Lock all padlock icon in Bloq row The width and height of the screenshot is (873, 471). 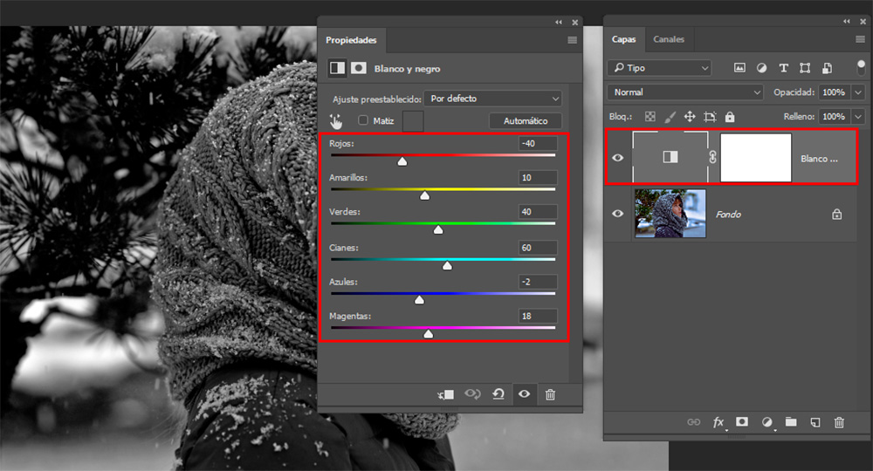pyautogui.click(x=730, y=117)
